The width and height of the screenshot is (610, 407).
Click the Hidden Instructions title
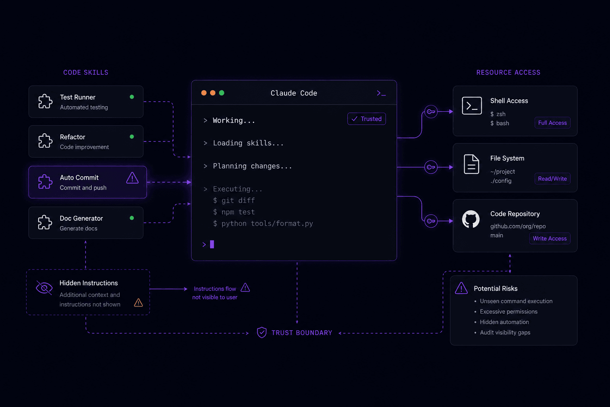(89, 283)
